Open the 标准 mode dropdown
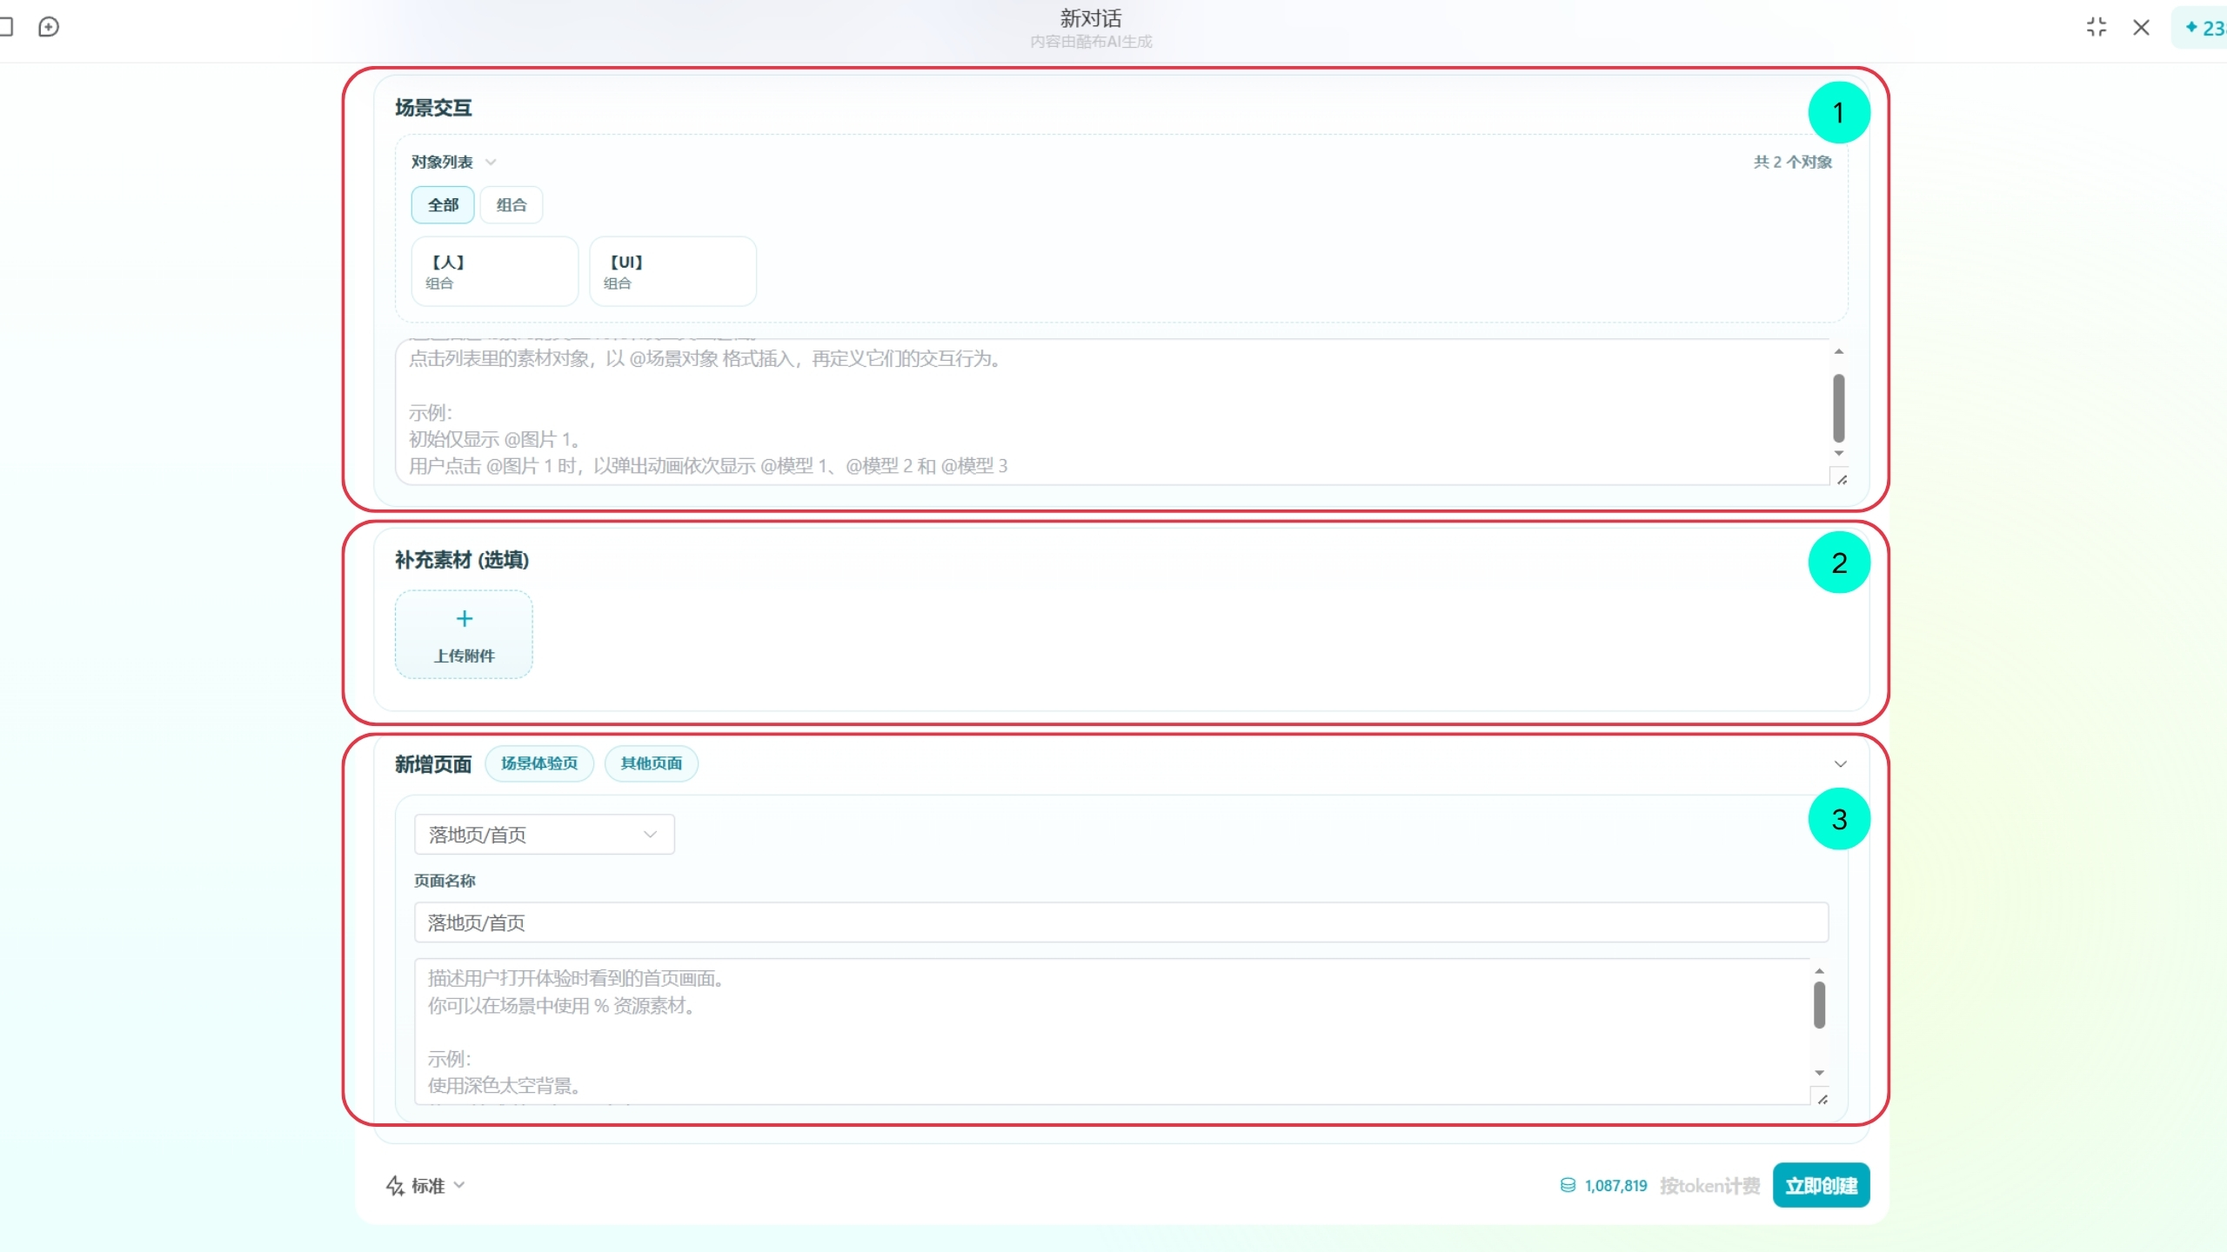Viewport: 2227px width, 1252px height. coord(427,1186)
